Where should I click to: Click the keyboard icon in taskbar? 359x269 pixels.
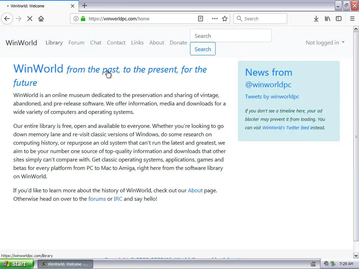[x=313, y=264]
